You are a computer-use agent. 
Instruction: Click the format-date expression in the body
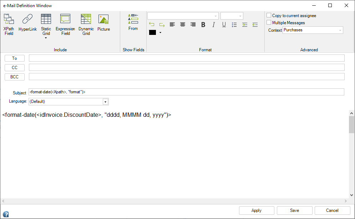tap(87, 115)
